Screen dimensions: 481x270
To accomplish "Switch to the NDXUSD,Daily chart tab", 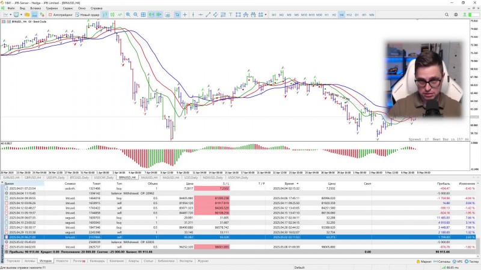I will pos(213,178).
